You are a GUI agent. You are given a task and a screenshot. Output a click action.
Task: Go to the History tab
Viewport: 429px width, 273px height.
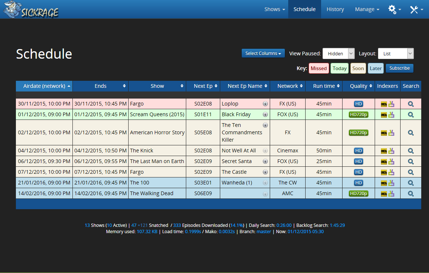click(x=335, y=10)
